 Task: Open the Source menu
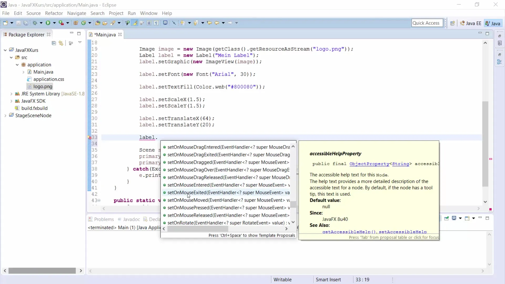coord(33,13)
